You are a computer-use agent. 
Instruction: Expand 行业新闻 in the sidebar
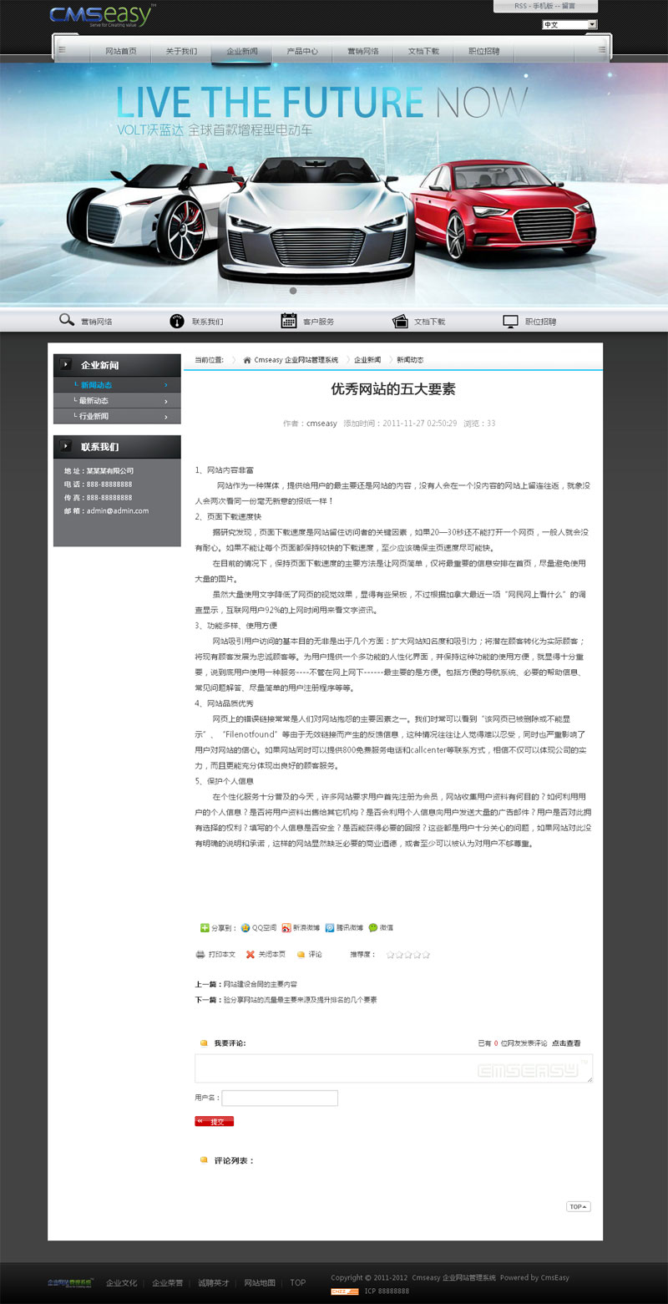pos(117,416)
